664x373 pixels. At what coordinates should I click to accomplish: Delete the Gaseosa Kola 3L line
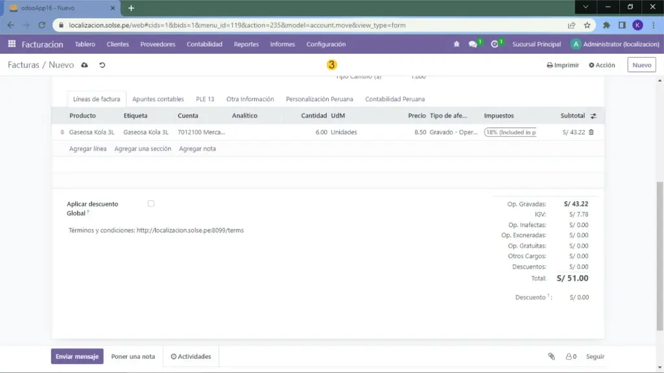591,132
